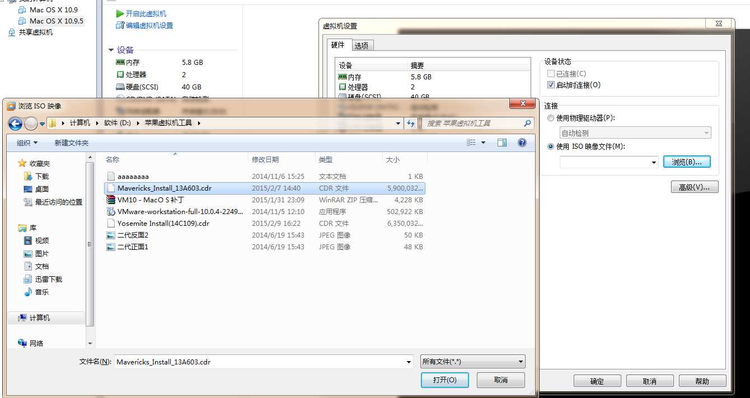The height and width of the screenshot is (398, 750).
Task: Open the filename history dropdown arrow
Action: pos(409,362)
